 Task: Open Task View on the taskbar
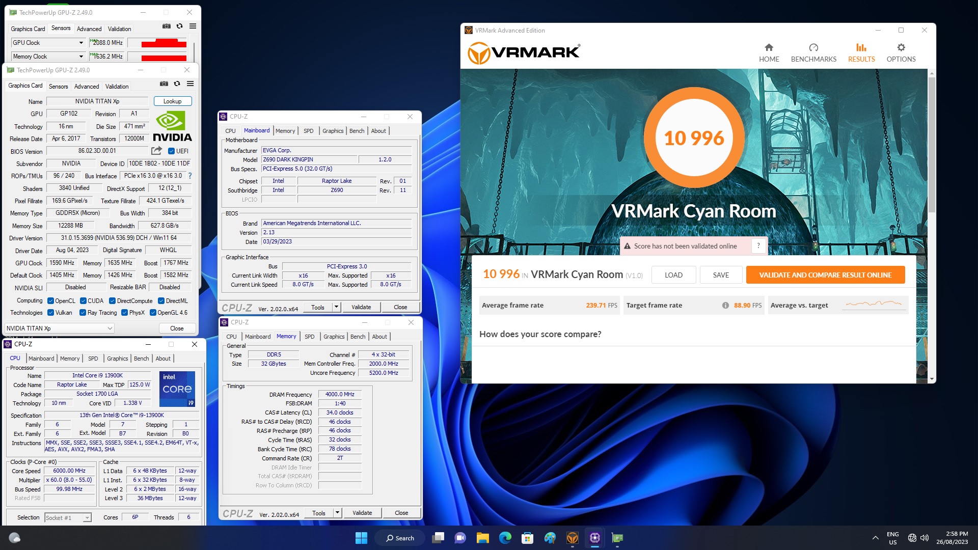coord(438,538)
